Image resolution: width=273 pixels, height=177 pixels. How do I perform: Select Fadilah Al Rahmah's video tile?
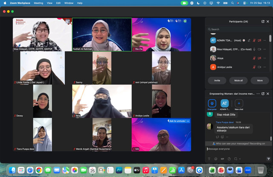(x=102, y=34)
